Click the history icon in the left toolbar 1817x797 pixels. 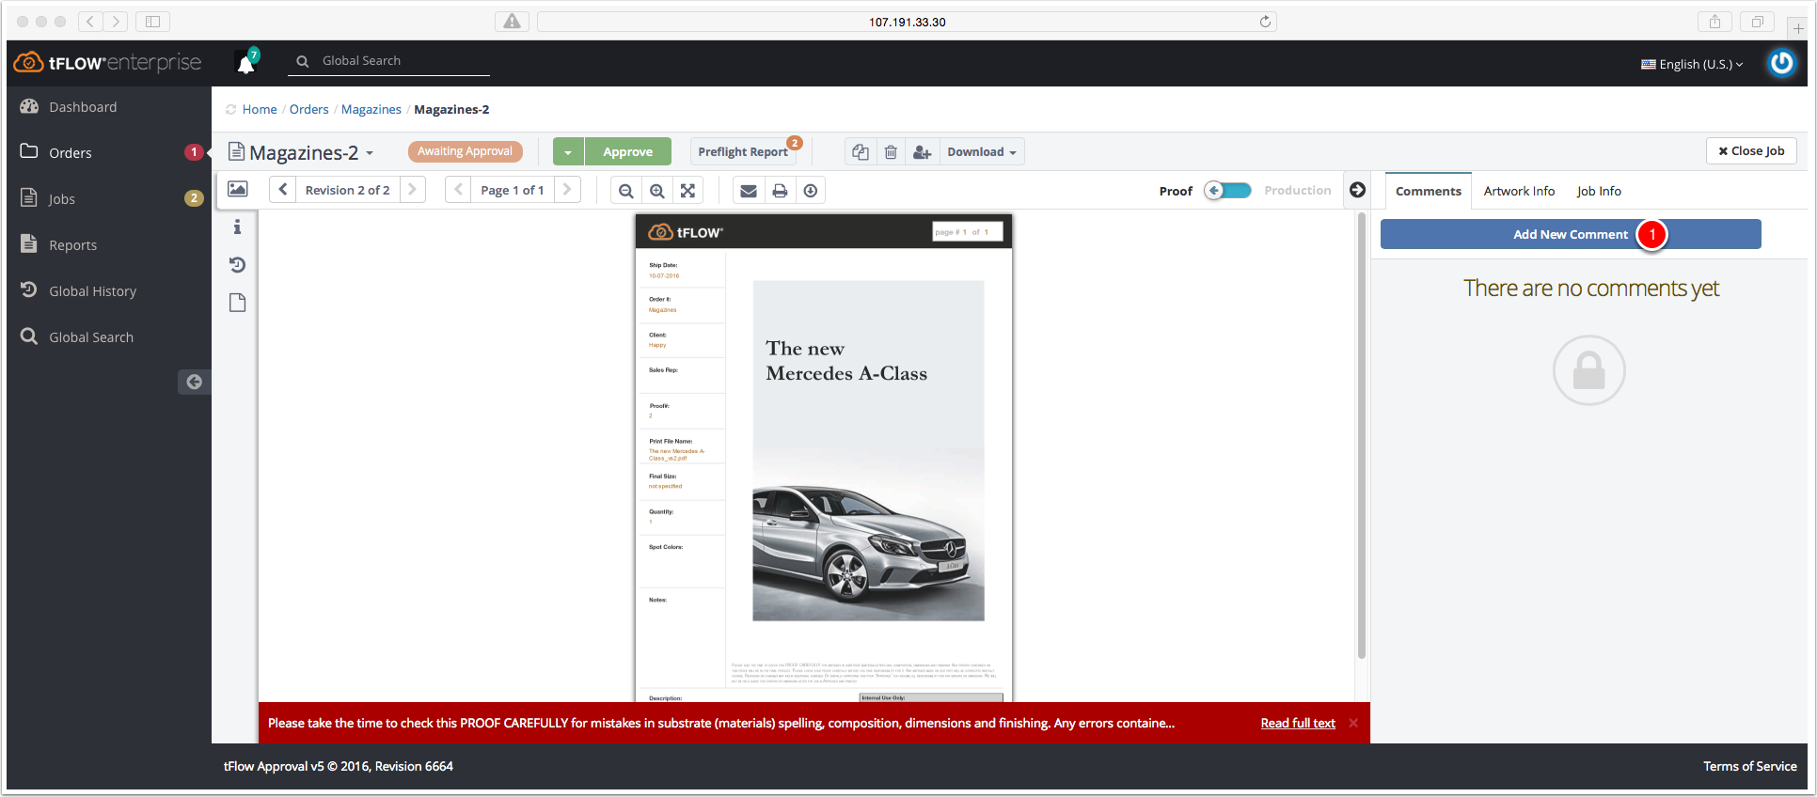237,265
